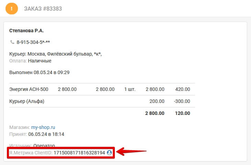This screenshot has height=165, width=251.
Task: Click the phone handset icon
Action: [12, 42]
